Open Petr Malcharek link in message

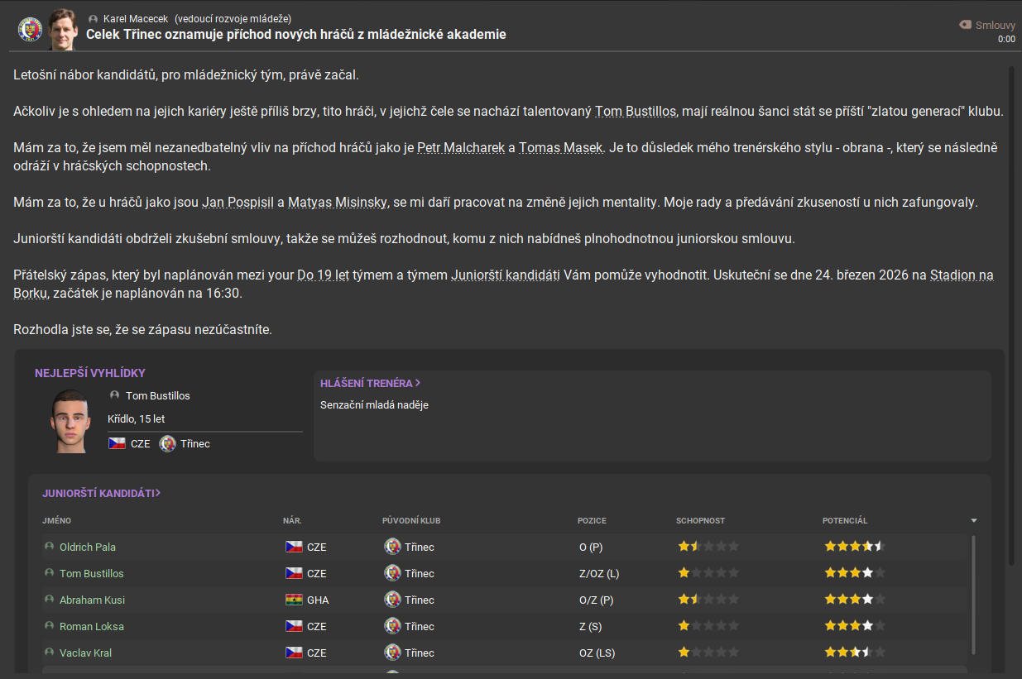point(462,148)
